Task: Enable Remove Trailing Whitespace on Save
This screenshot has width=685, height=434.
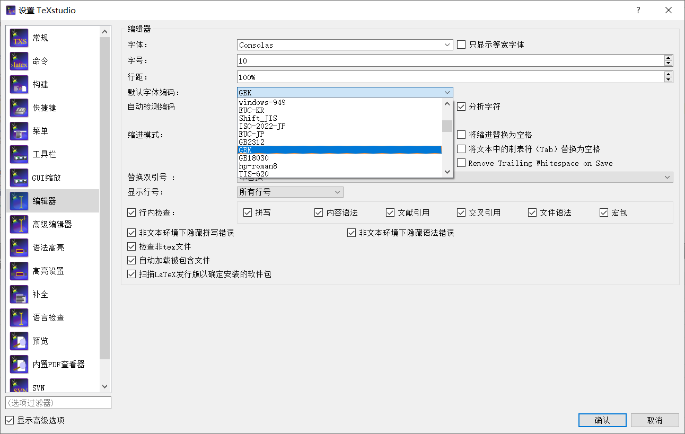Action: (461, 163)
